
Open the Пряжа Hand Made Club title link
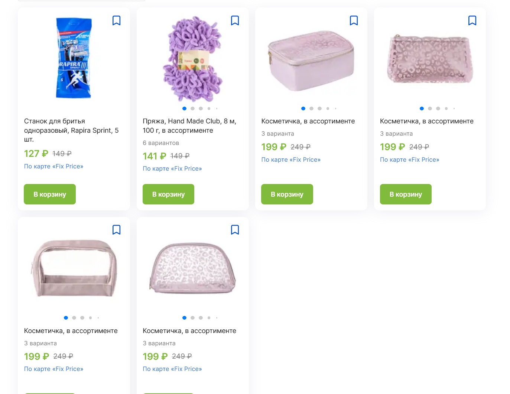(x=189, y=126)
